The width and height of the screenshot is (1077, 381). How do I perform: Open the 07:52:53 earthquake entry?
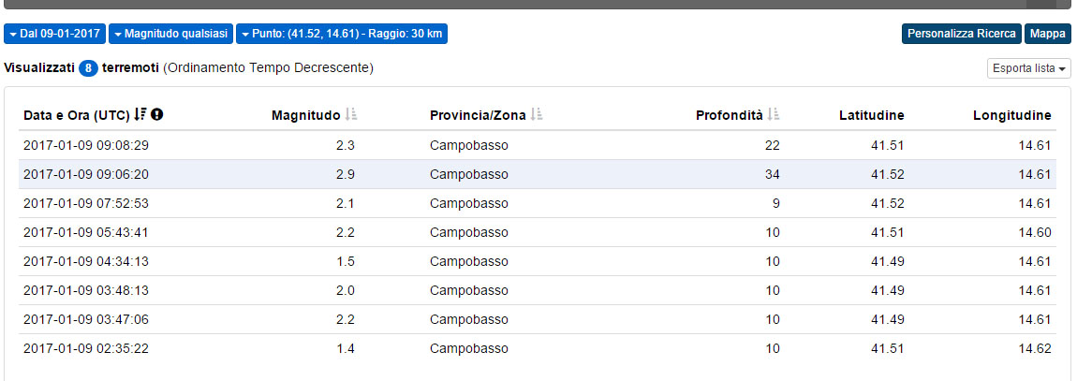(x=86, y=203)
